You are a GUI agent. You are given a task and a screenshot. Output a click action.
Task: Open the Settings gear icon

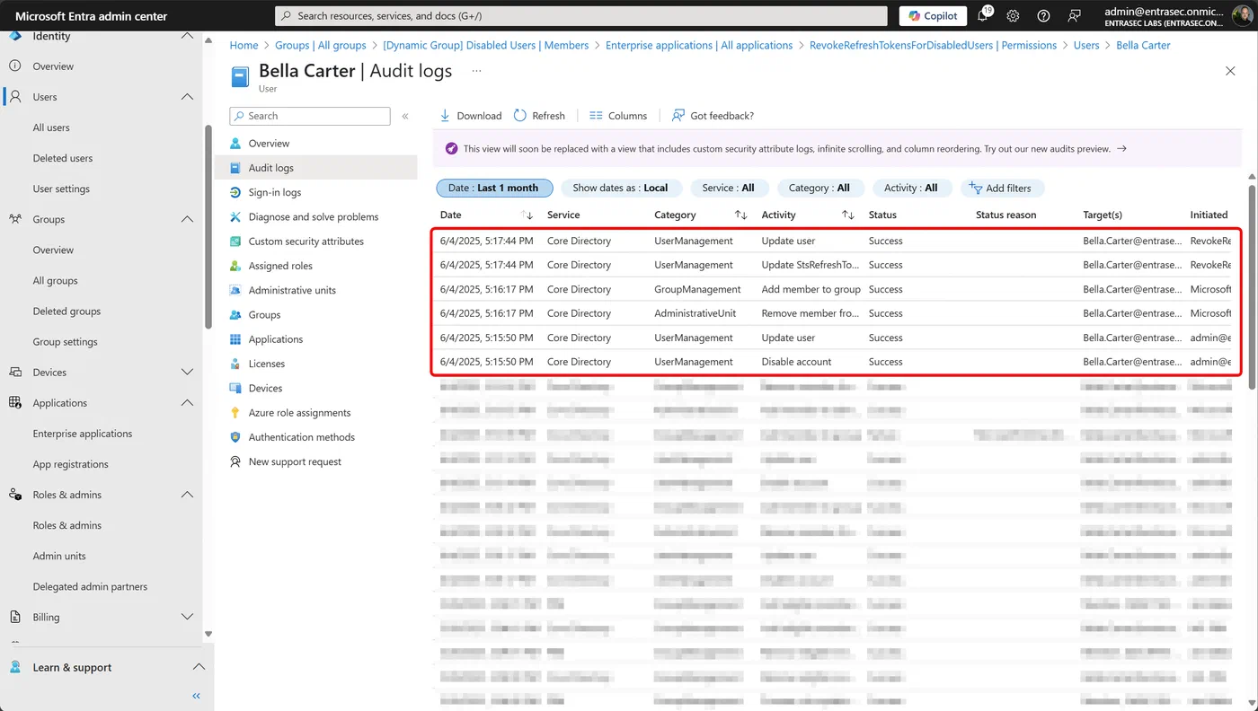1013,16
